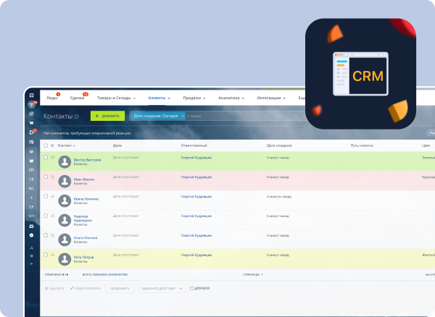
Task: Click the S item in left sidebar
Action: pos(31,198)
